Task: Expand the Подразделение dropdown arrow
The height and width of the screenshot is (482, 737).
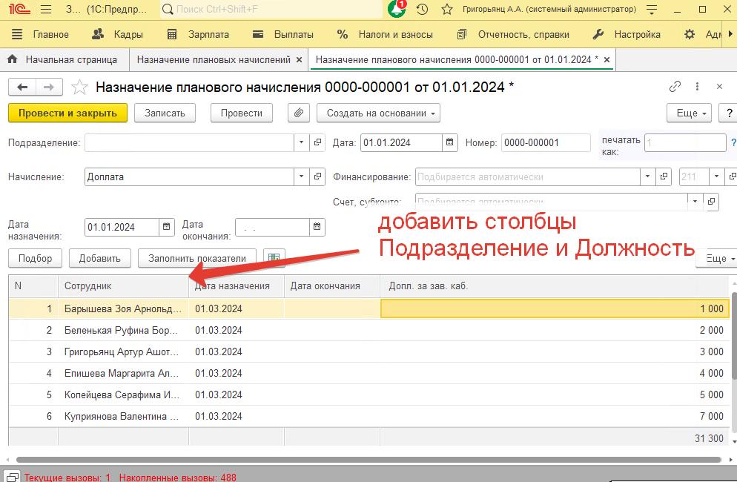Action: (x=301, y=142)
